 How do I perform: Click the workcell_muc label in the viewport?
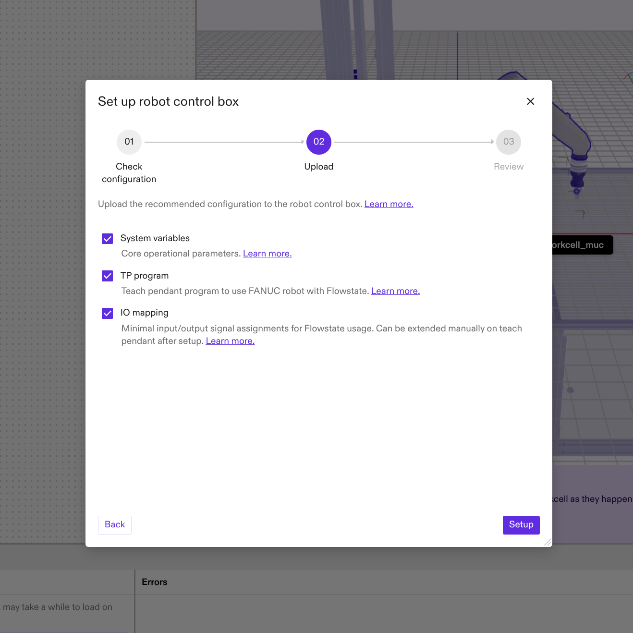tap(582, 245)
